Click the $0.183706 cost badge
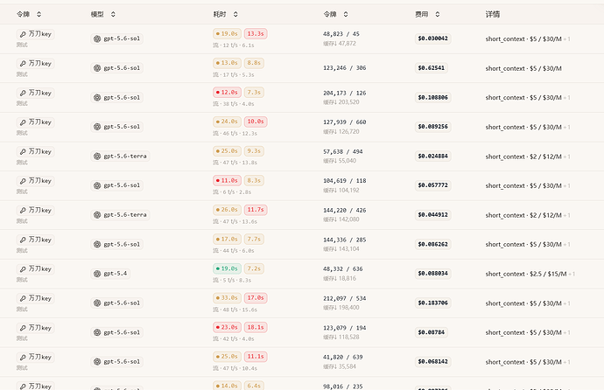The image size is (604, 390). pos(432,303)
